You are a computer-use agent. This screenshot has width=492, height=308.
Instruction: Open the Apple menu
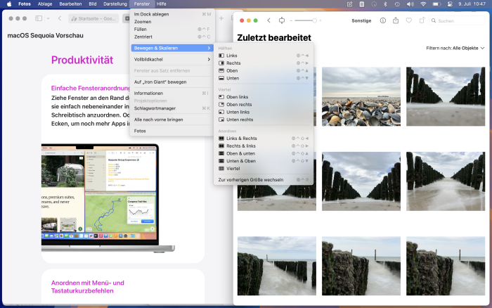coord(9,4)
